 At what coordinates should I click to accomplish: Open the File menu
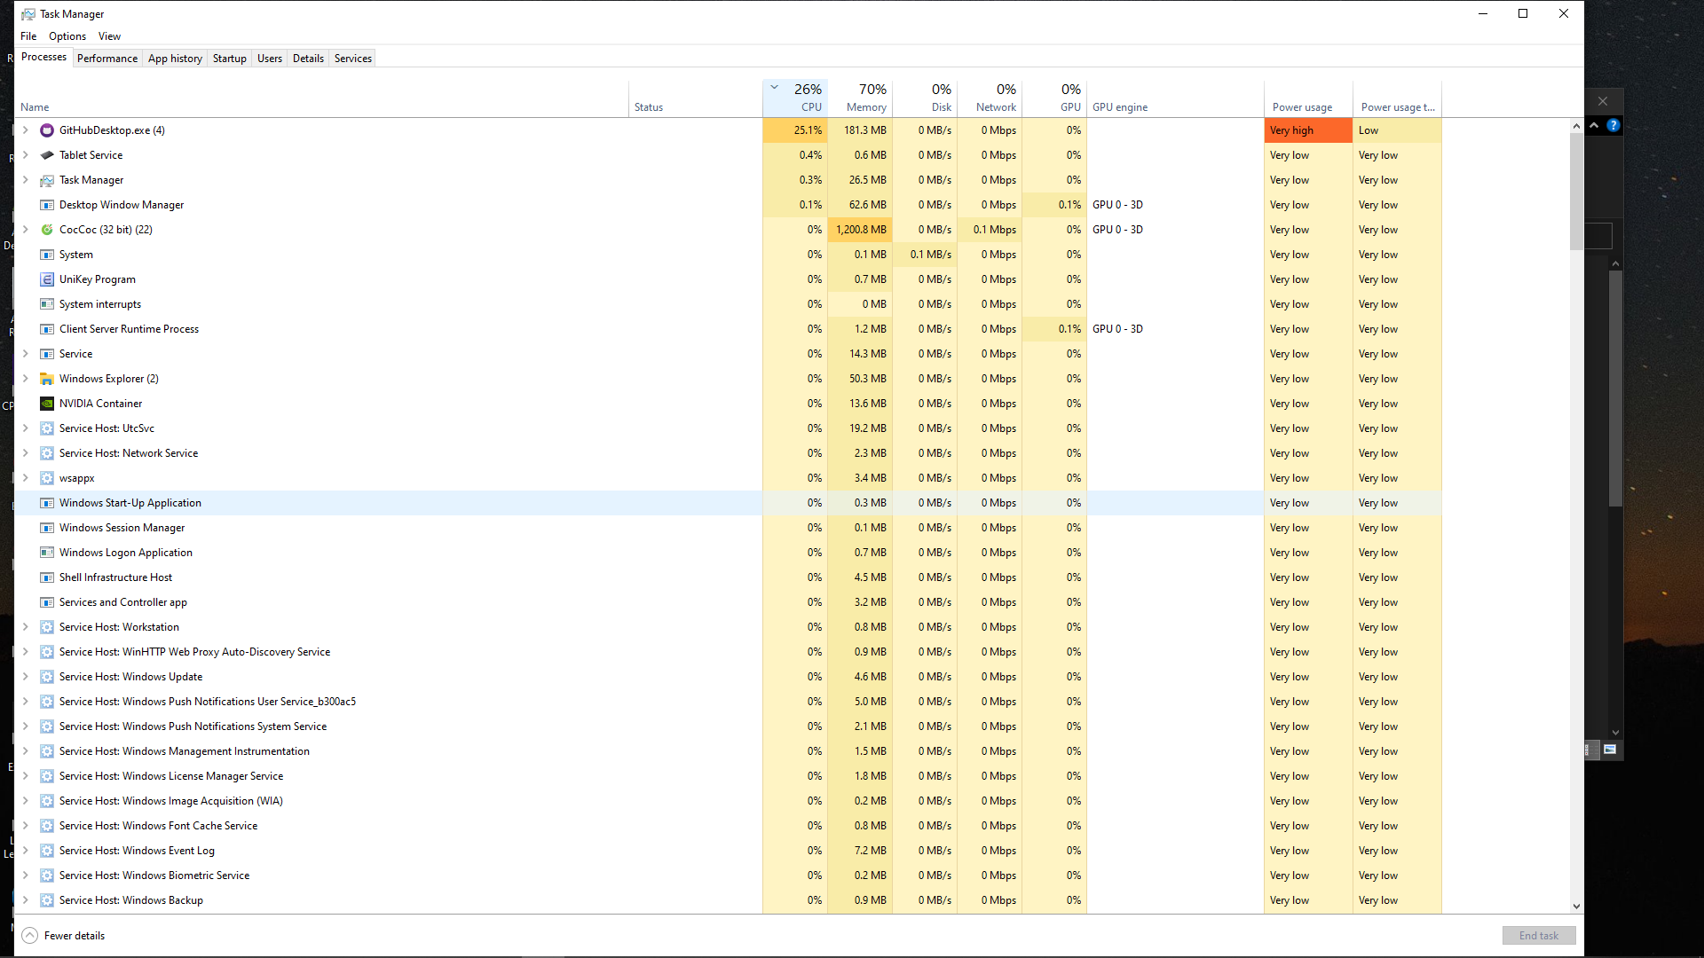28,36
